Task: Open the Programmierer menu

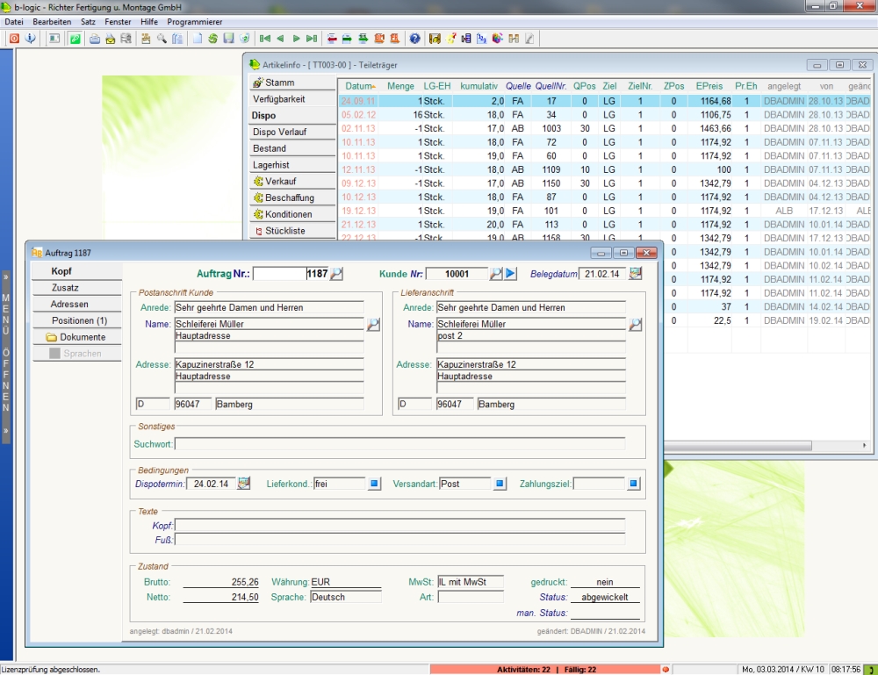Action: click(x=194, y=21)
